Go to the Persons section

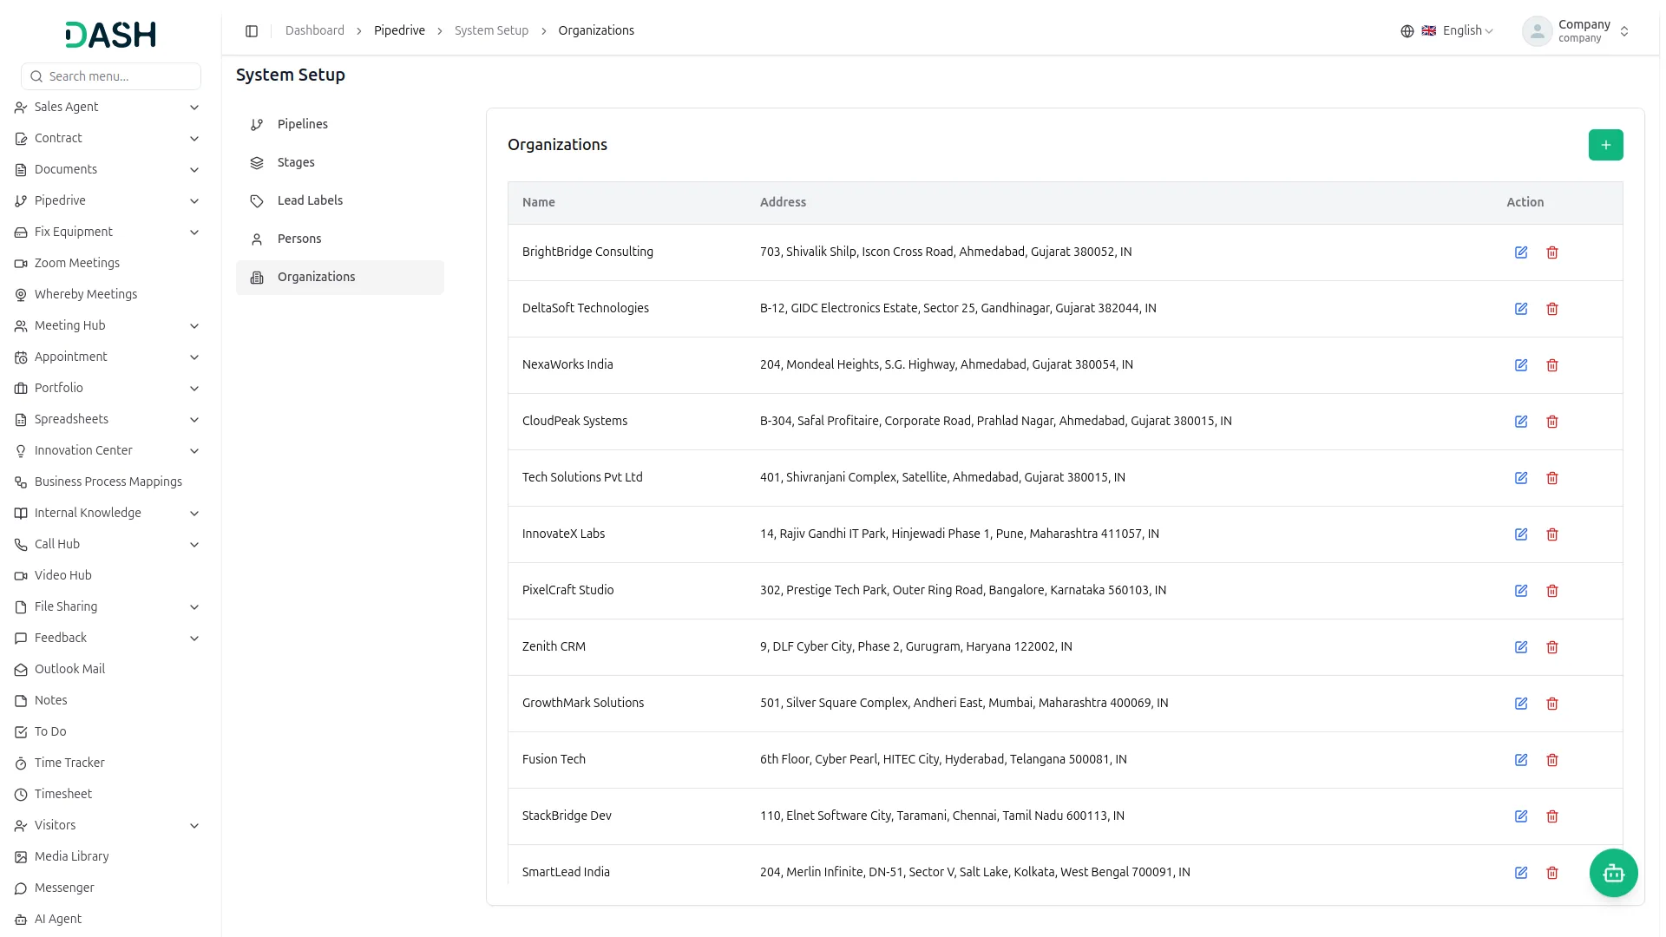click(340, 239)
